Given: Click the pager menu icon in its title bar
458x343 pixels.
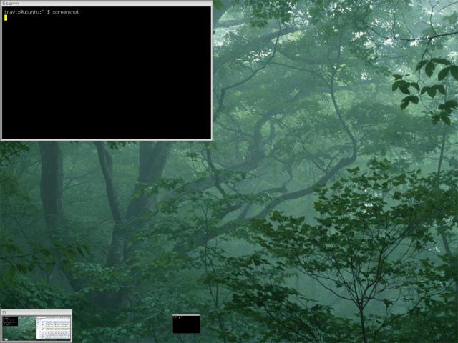Looking at the screenshot, I should coord(4,312).
